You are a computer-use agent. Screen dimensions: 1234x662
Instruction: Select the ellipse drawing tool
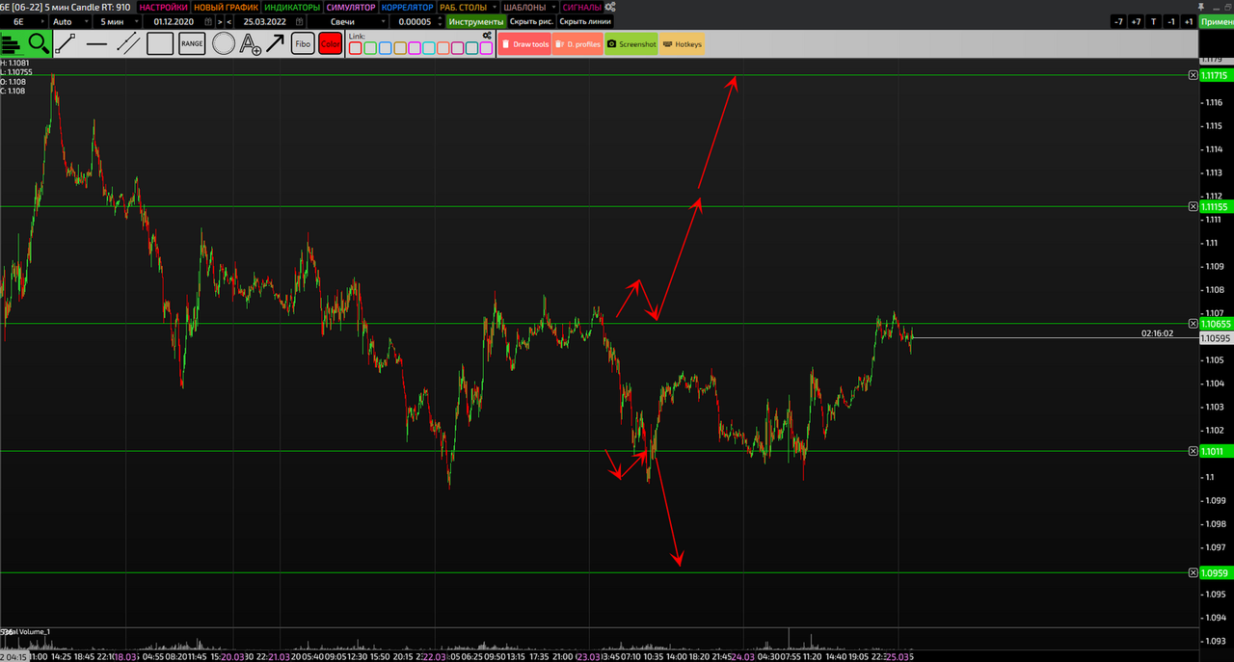tap(223, 43)
